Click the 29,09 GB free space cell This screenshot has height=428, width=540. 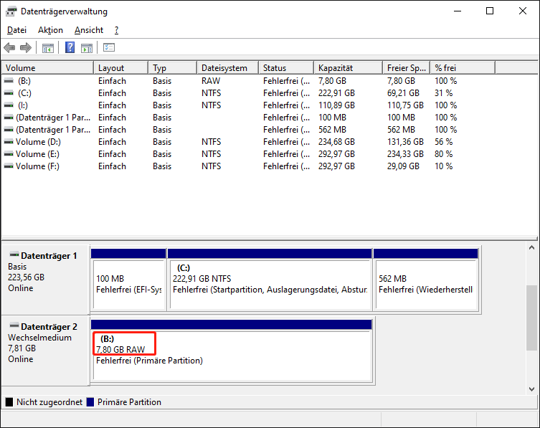[403, 166]
